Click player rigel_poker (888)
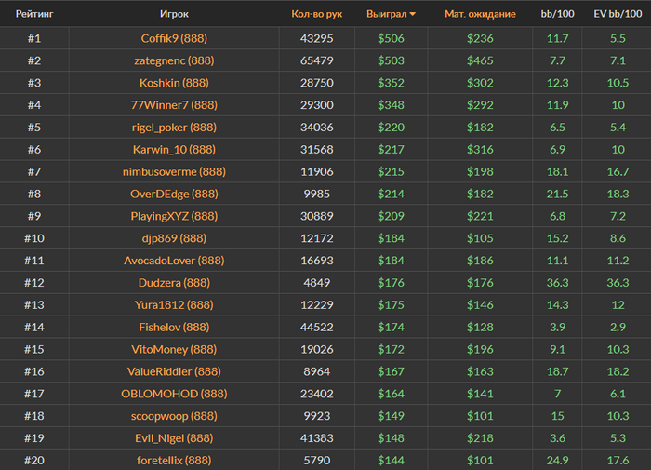 click(x=174, y=128)
